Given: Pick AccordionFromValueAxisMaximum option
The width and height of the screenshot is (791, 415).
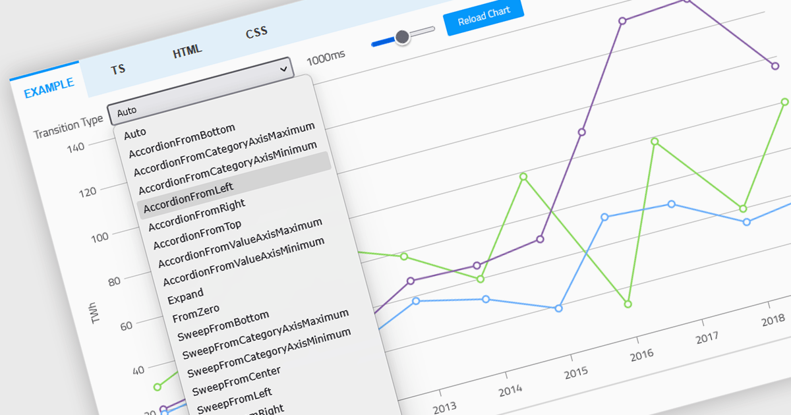Looking at the screenshot, I should (x=240, y=243).
